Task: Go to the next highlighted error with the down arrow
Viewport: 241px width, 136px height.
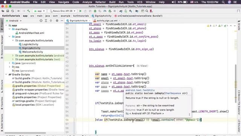Action: tap(235, 26)
